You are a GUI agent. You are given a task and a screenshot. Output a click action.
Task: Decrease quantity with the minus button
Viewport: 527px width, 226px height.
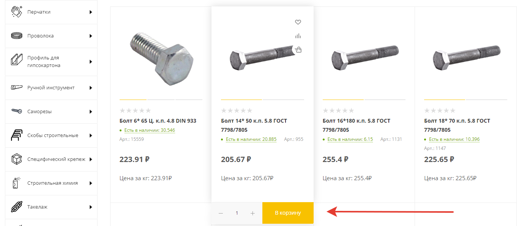point(221,213)
